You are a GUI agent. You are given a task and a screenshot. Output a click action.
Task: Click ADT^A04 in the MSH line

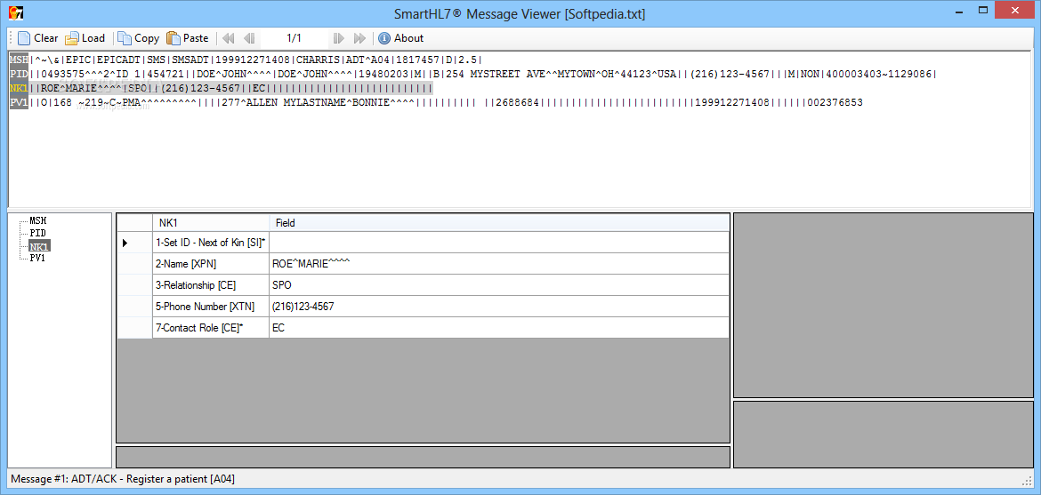(x=367, y=60)
